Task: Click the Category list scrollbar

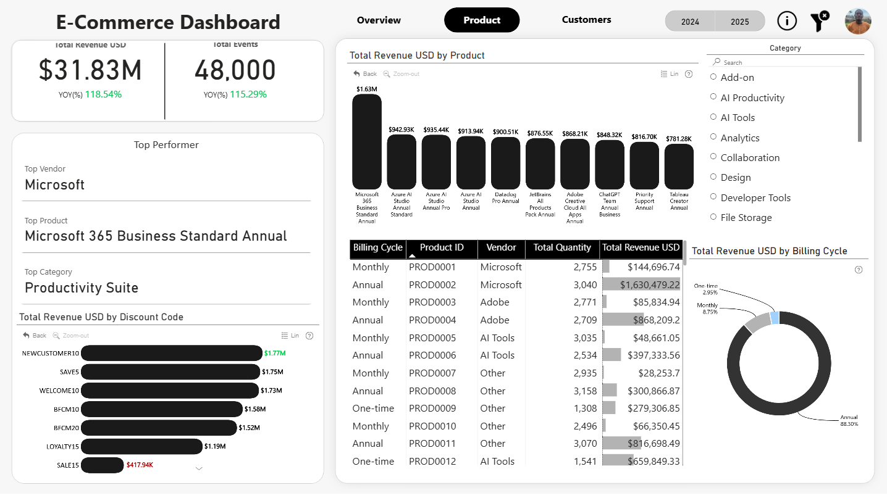Action: [860, 104]
